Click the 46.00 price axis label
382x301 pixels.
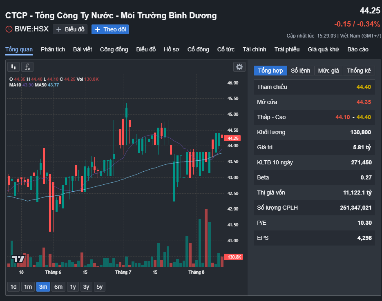pyautogui.click(x=232, y=83)
